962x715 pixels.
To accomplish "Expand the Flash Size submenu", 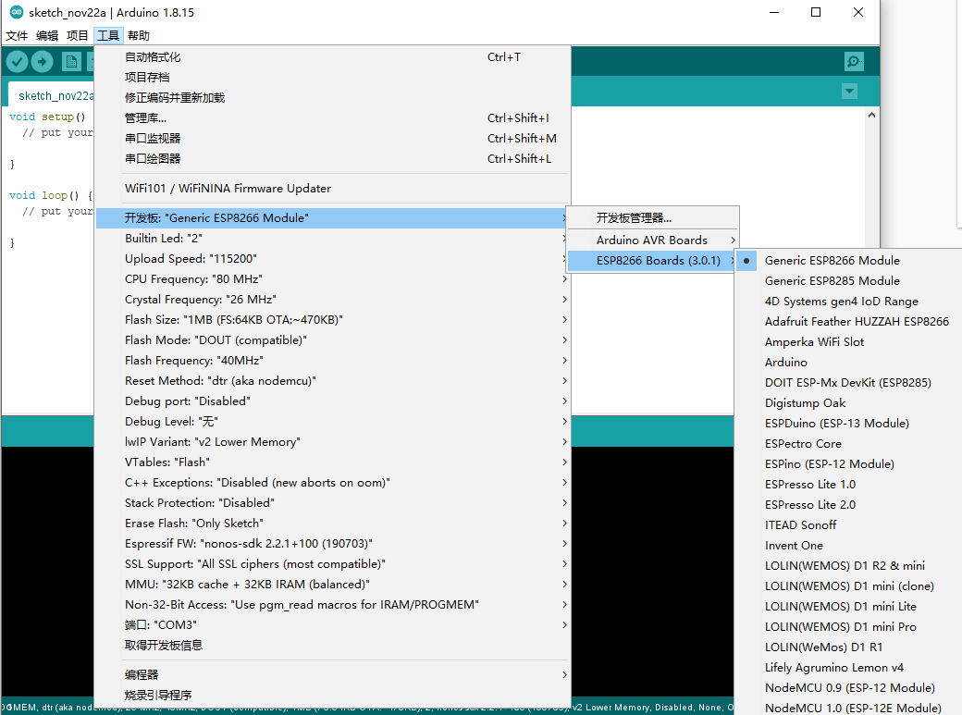I will click(333, 319).
